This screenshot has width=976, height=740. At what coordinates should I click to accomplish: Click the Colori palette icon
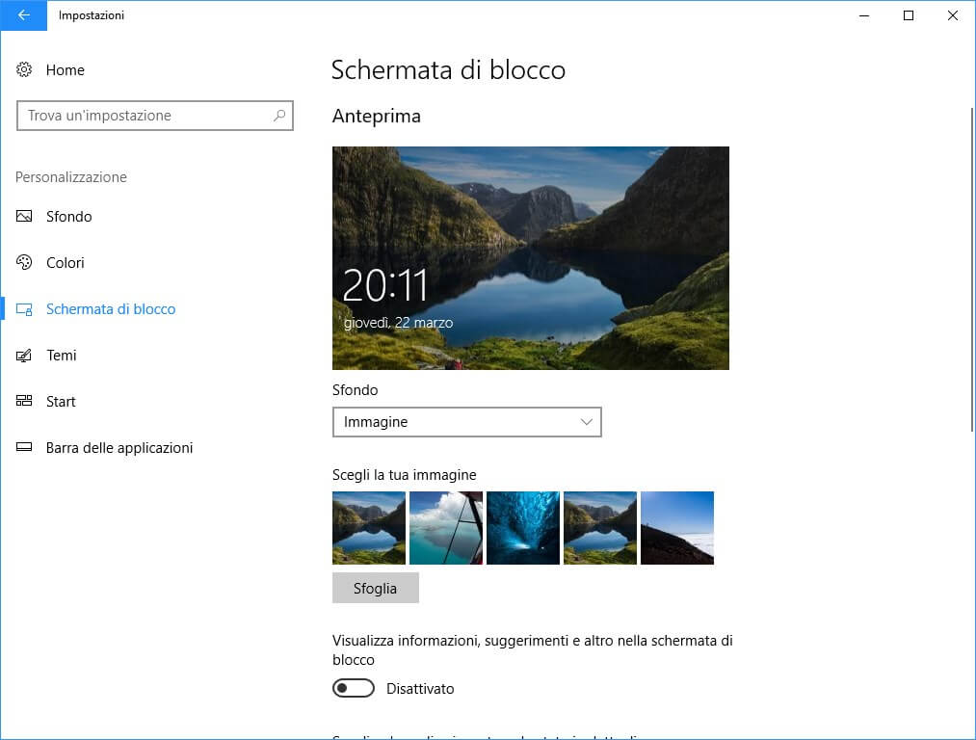[25, 263]
